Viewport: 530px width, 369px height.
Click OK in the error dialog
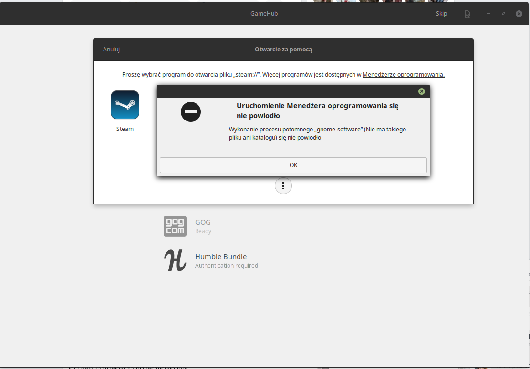point(293,165)
